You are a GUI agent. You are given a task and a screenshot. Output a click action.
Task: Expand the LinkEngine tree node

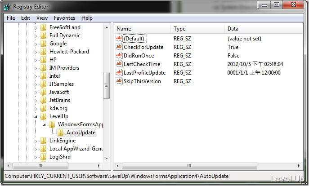click(36, 141)
